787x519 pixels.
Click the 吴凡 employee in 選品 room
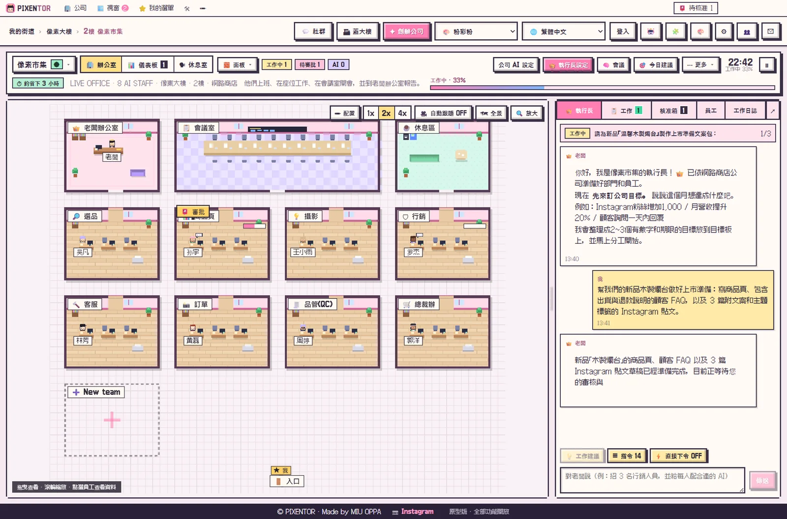[x=83, y=240]
